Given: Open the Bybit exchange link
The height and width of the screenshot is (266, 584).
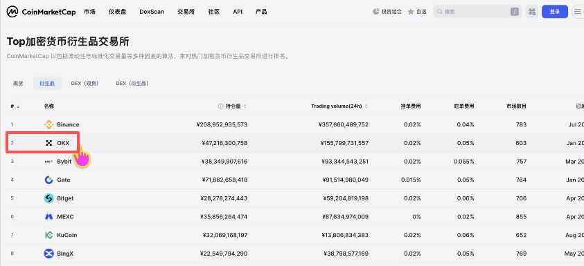Looking at the screenshot, I should (x=64, y=162).
